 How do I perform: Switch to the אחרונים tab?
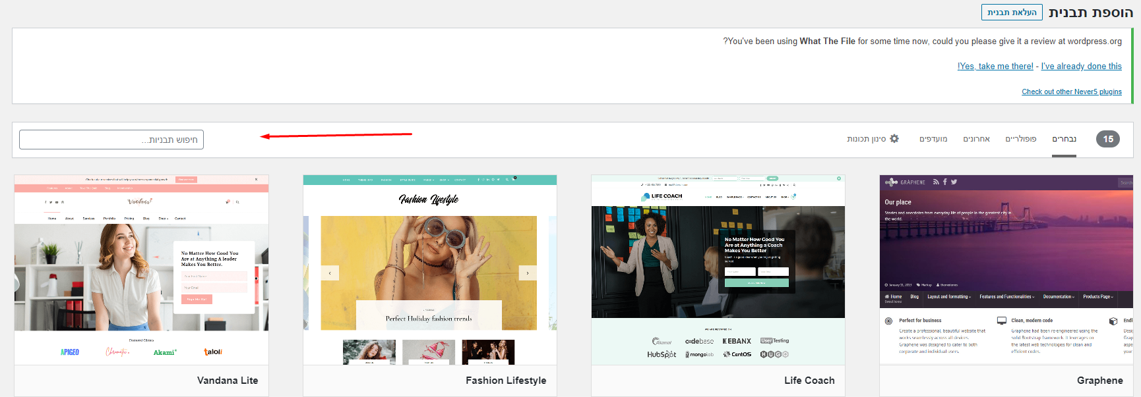pyautogui.click(x=976, y=139)
